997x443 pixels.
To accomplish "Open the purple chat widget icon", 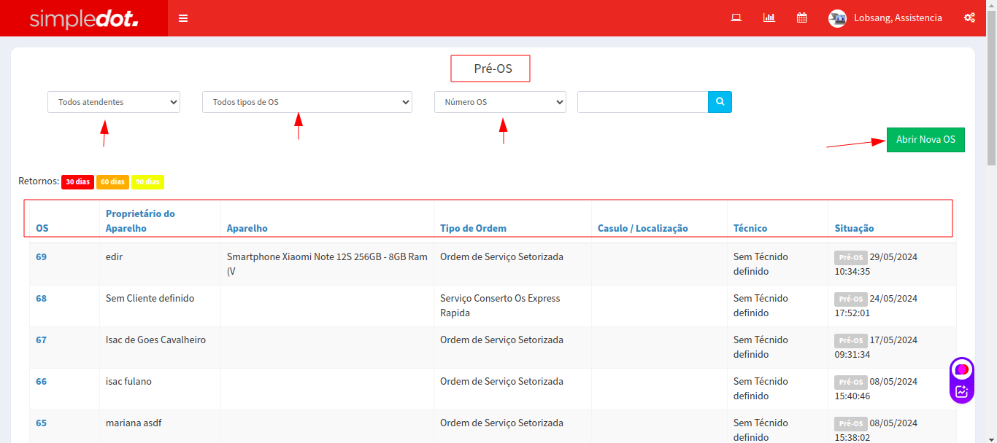I will click(962, 369).
